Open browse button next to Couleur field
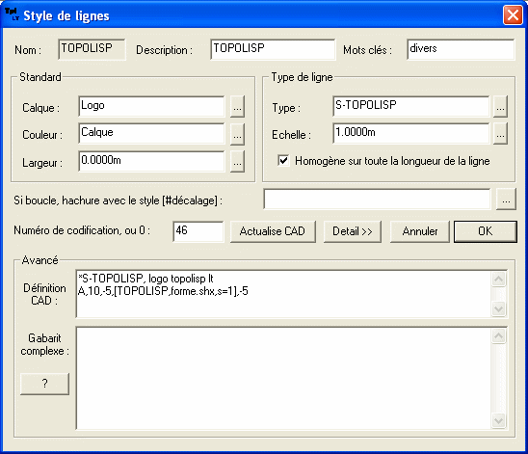This screenshot has height=454, width=528. pos(237,134)
